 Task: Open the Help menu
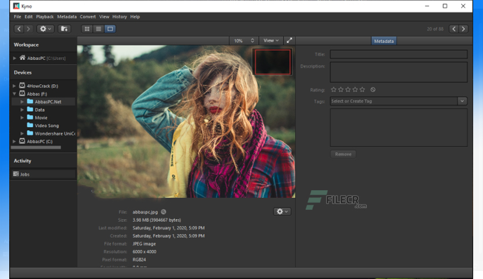click(x=135, y=17)
